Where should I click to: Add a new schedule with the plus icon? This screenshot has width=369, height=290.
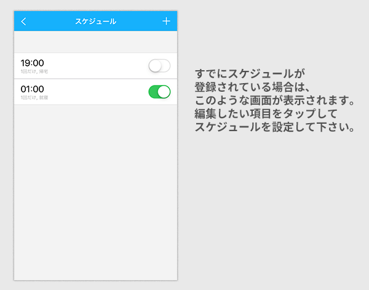166,22
